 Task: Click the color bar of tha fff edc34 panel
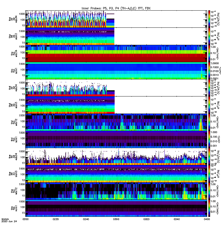tap(209, 19)
